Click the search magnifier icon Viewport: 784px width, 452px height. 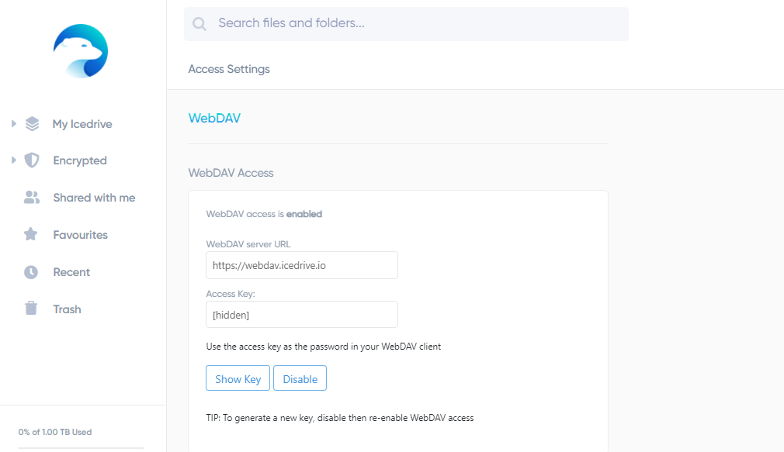click(x=199, y=24)
